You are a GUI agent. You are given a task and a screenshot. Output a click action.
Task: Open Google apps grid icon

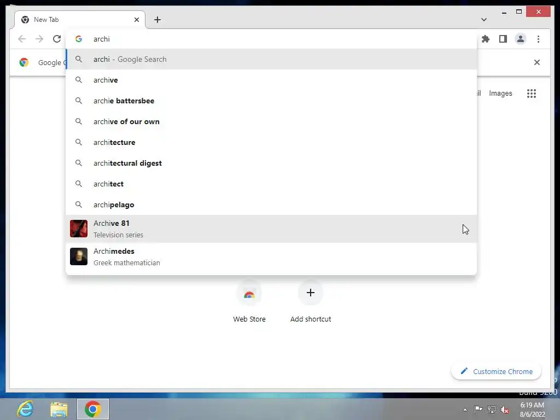(532, 94)
